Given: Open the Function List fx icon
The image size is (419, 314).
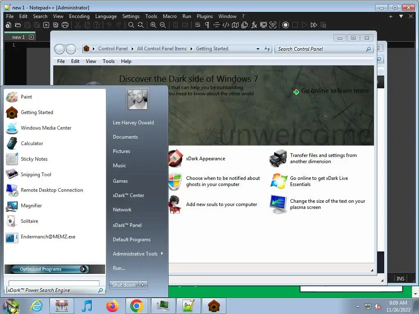Looking at the screenshot, I should [x=254, y=25].
